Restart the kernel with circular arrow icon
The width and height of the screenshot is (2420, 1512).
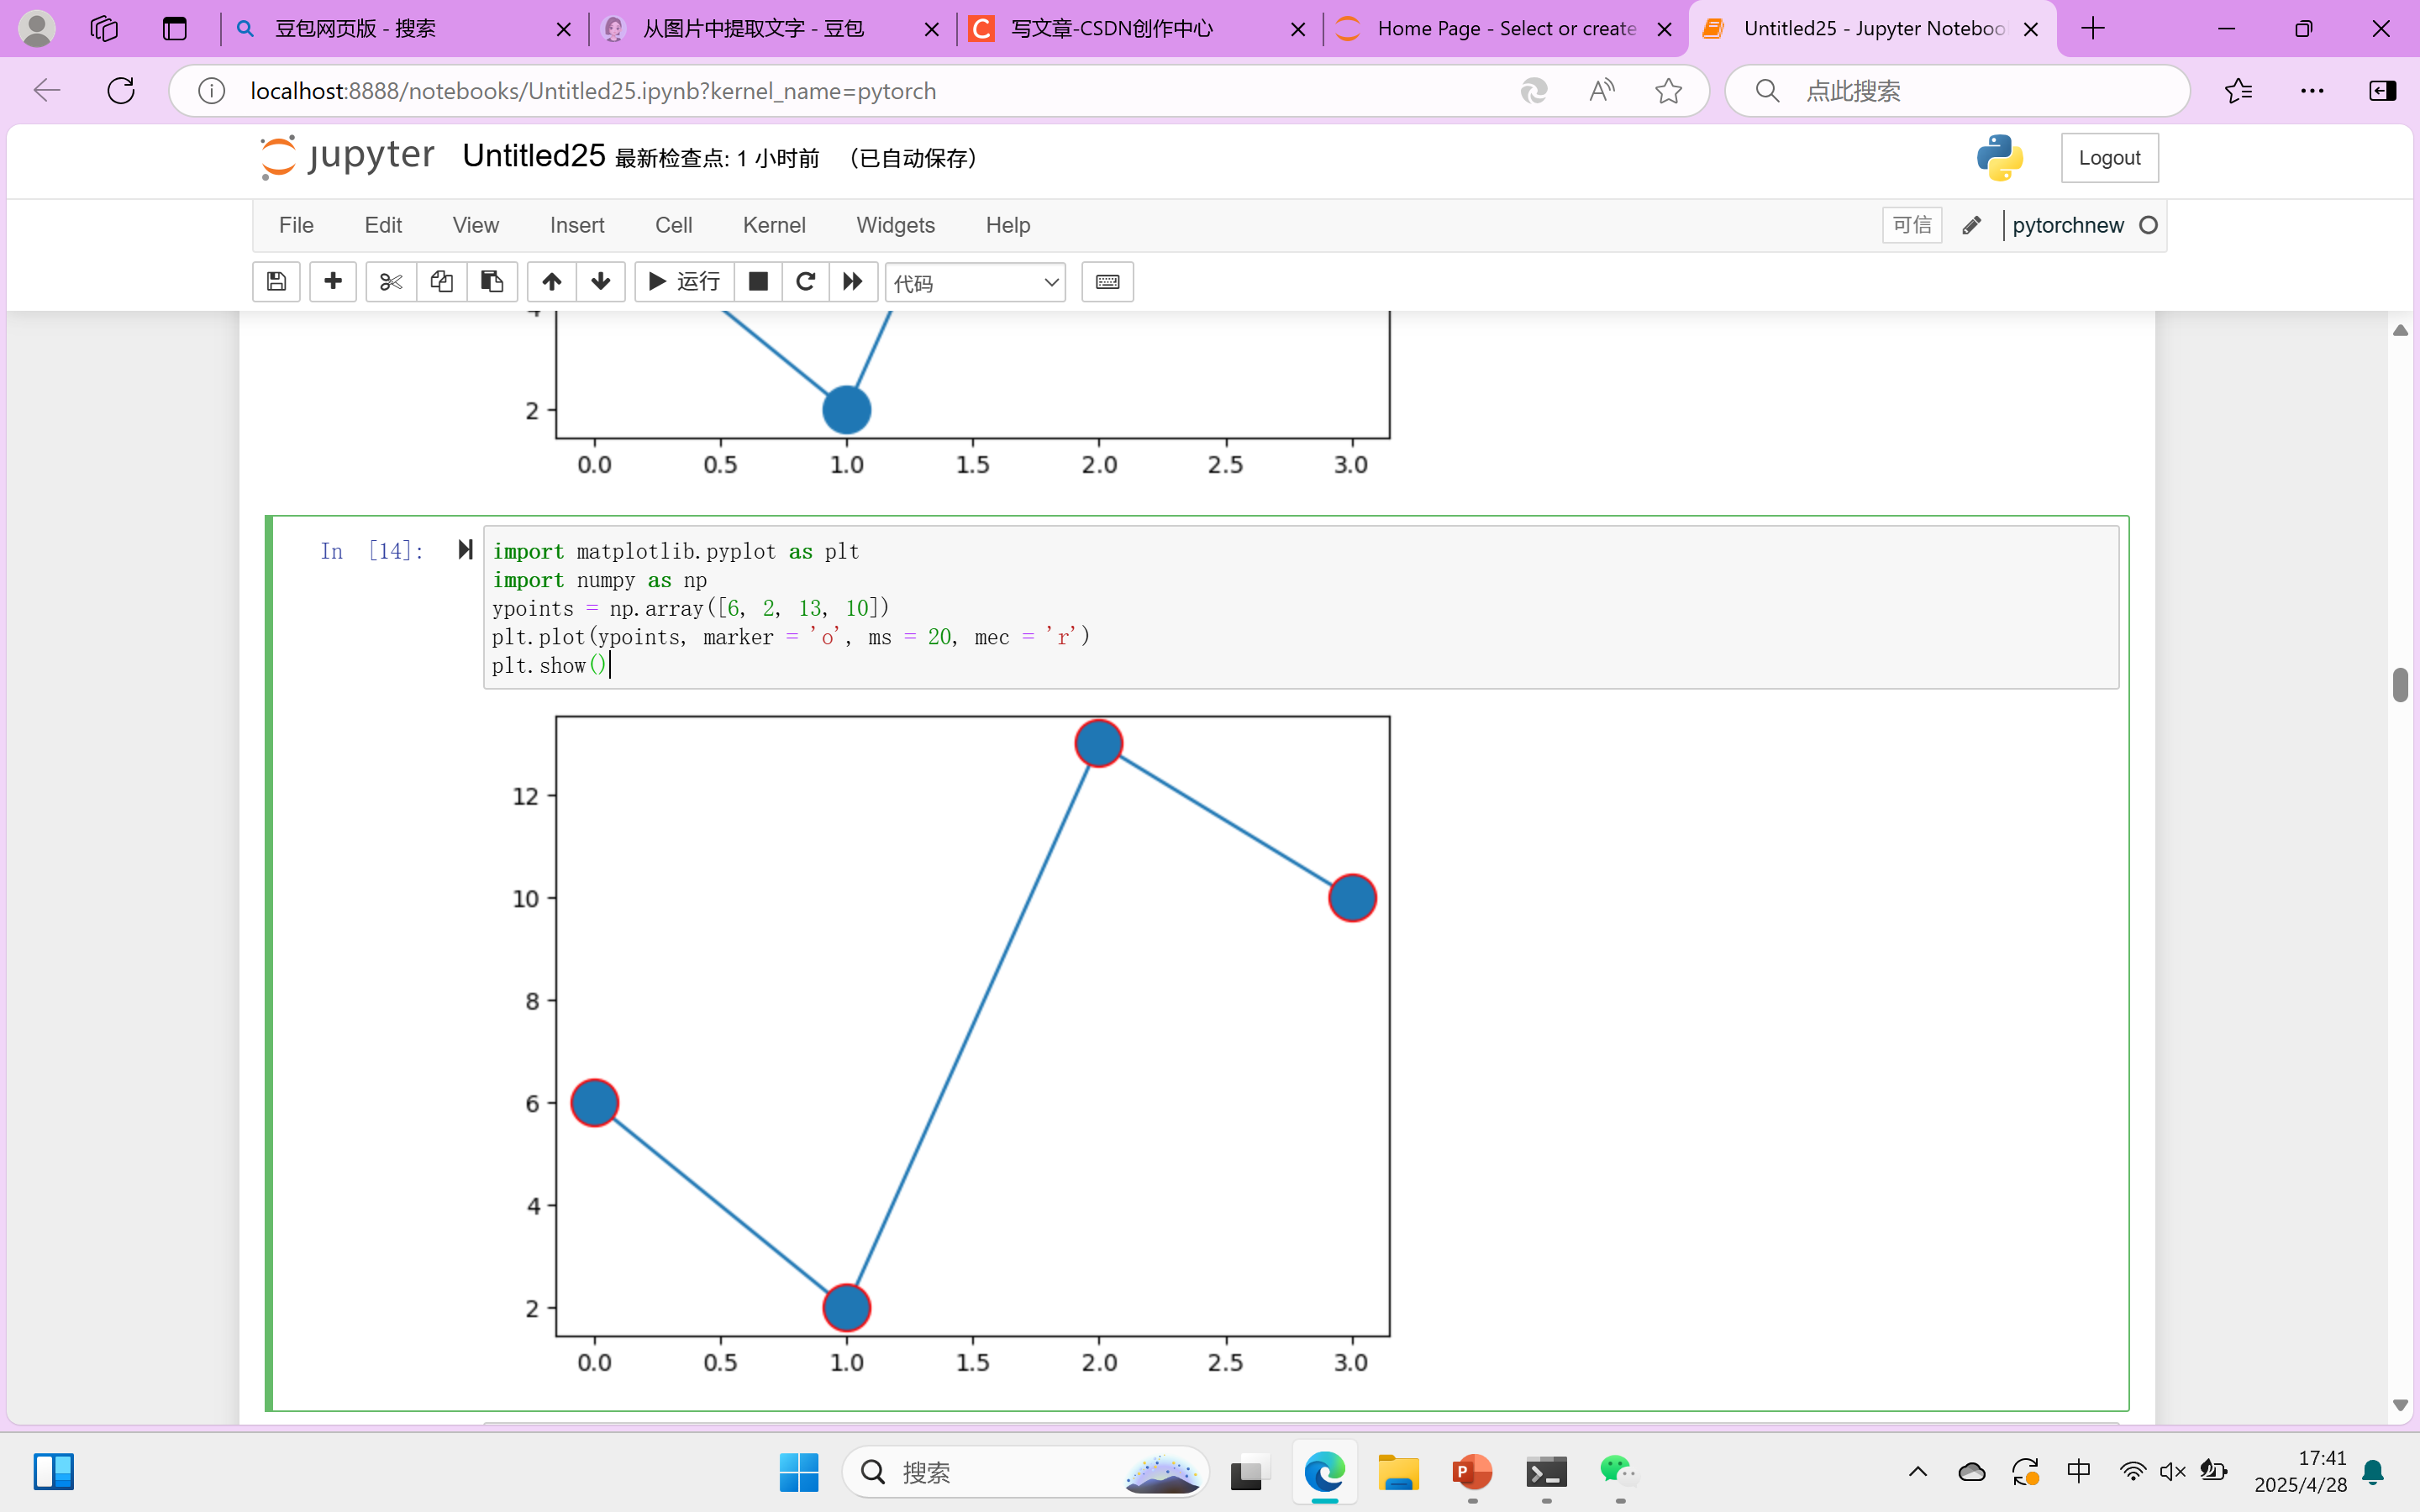click(805, 282)
